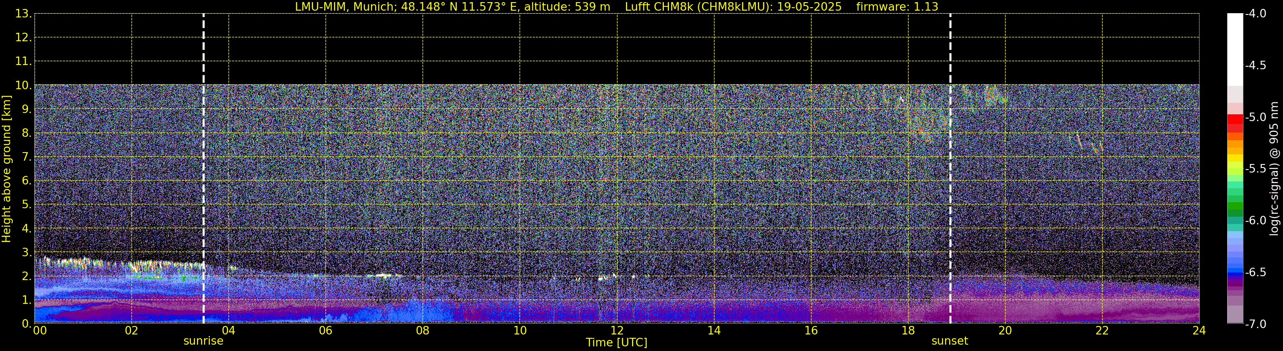The height and width of the screenshot is (351, 1283).
Task: Click the '9.' tick on the height axis
Action: [x=26, y=109]
